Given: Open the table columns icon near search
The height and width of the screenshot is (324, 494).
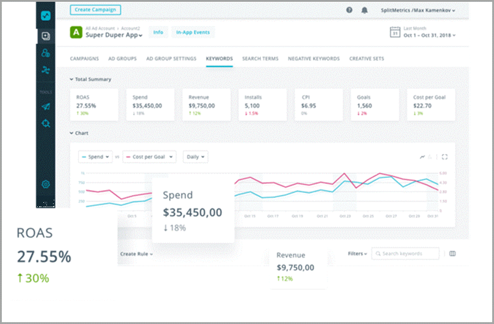Looking at the screenshot, I should [452, 253].
